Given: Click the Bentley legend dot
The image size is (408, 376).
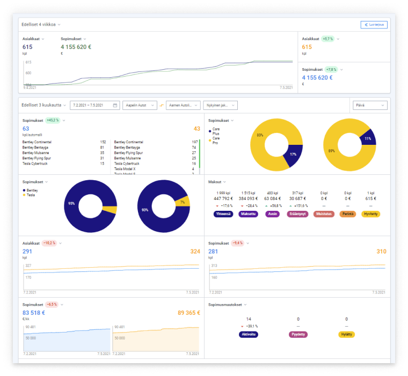Looking at the screenshot, I should click(24, 190).
